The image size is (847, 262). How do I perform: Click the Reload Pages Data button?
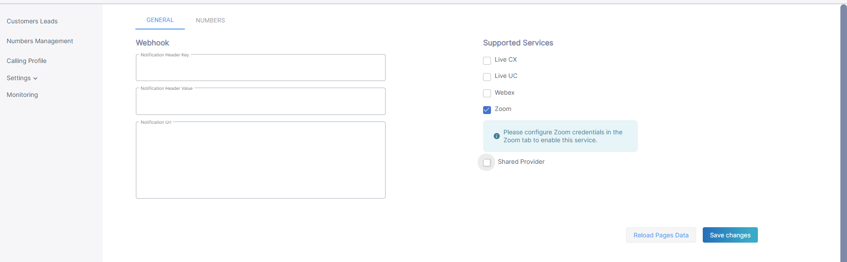660,235
